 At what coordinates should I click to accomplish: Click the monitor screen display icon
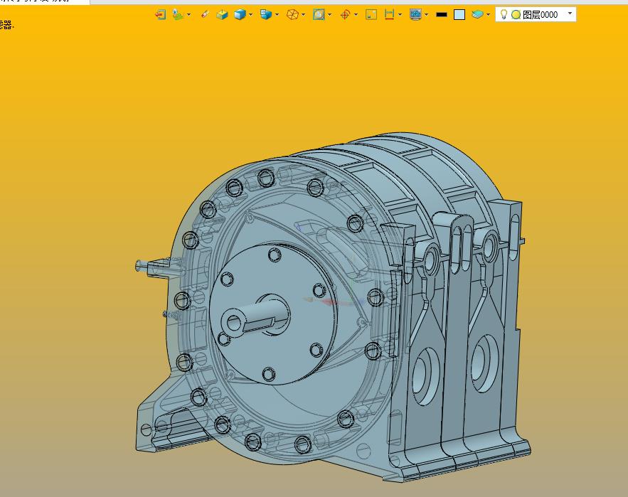(x=415, y=14)
